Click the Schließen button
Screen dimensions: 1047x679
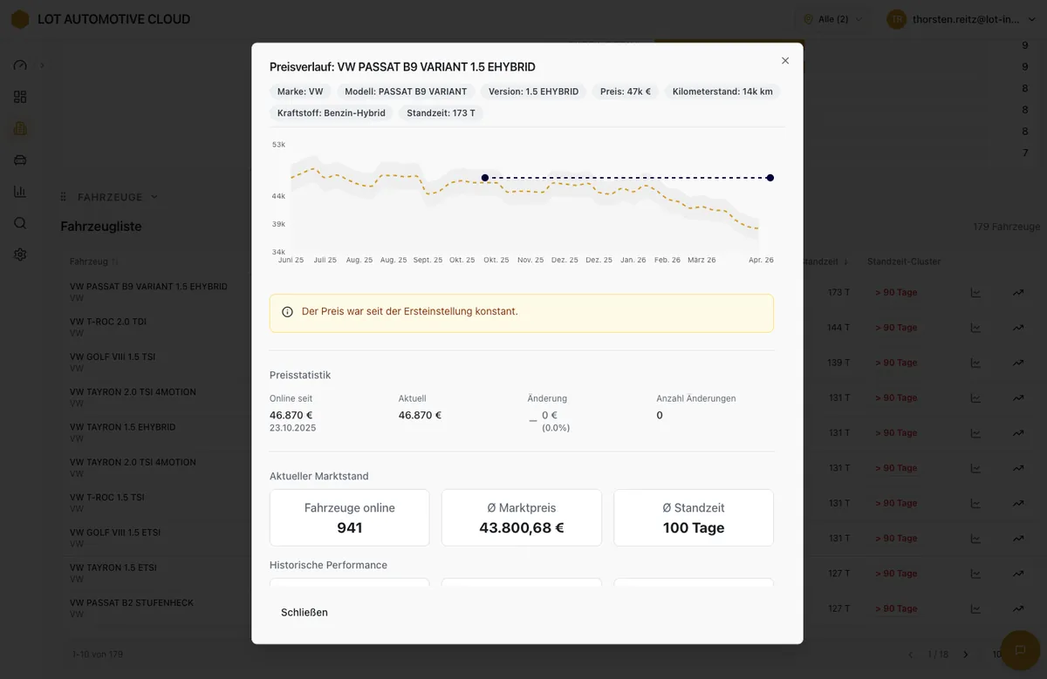[x=305, y=613]
